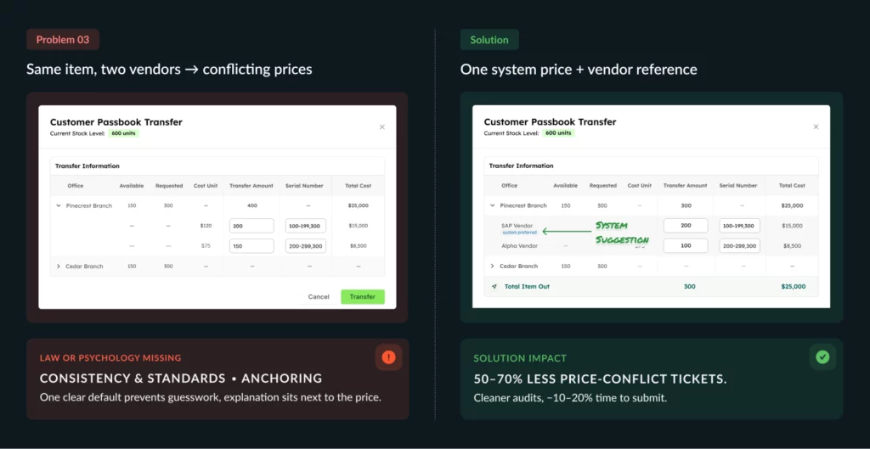
Task: Click the 600 units badge in left dialog
Action: (x=123, y=133)
